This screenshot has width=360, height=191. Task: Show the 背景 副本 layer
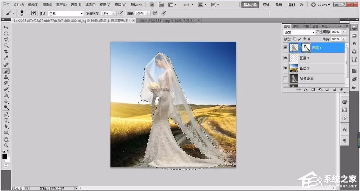(x=285, y=78)
